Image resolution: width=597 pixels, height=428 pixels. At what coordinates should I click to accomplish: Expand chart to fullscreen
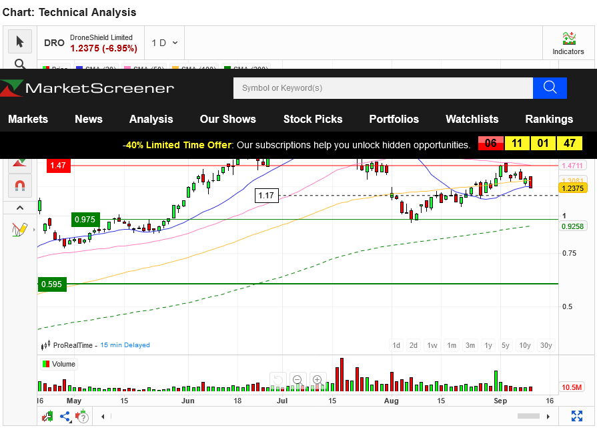(577, 416)
